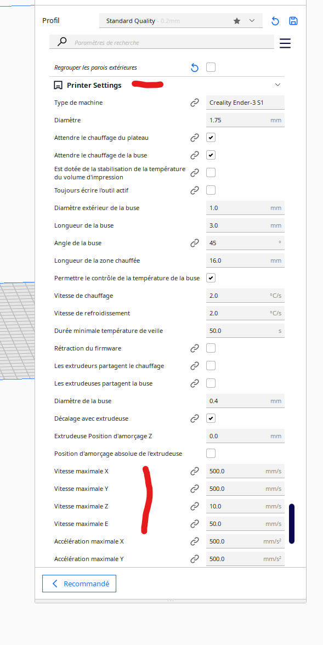Edit Longueur de la zone chauffée value
This screenshot has height=645, width=323.
pos(245,261)
